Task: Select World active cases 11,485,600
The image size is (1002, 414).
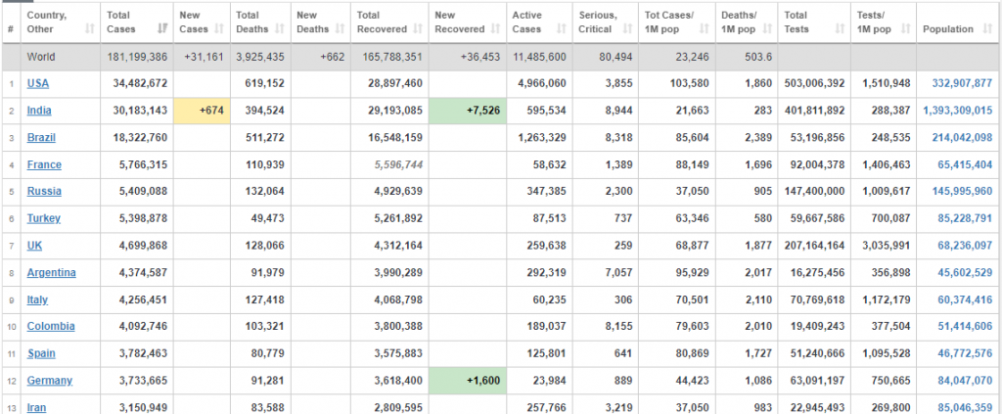Action: [x=539, y=57]
